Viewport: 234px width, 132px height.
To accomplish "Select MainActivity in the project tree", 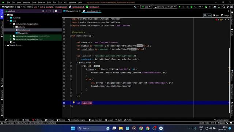I will 23,33.
